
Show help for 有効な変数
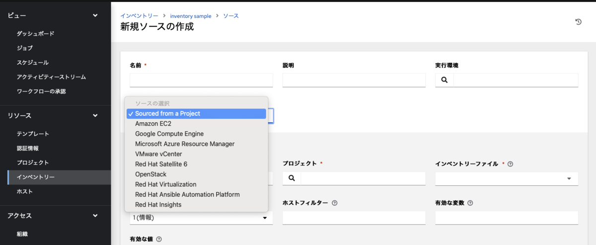(x=470, y=203)
